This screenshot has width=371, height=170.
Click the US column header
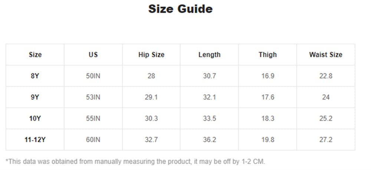[x=93, y=55]
